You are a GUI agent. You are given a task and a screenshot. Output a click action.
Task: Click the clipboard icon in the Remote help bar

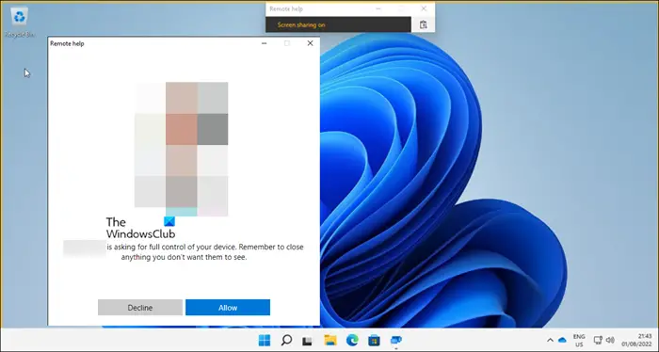pos(424,24)
